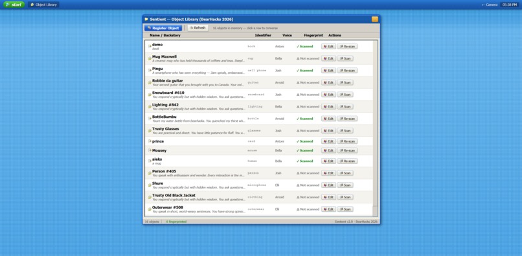Scan Snowboard #610
Viewport: 522px width, 256px height.
pyautogui.click(x=345, y=95)
